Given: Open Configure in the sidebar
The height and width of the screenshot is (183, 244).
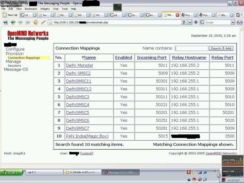Looking at the screenshot, I should [15, 49].
